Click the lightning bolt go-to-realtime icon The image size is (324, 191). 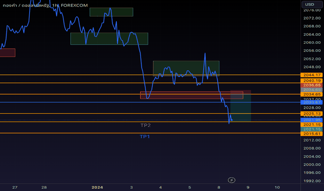coord(232,180)
